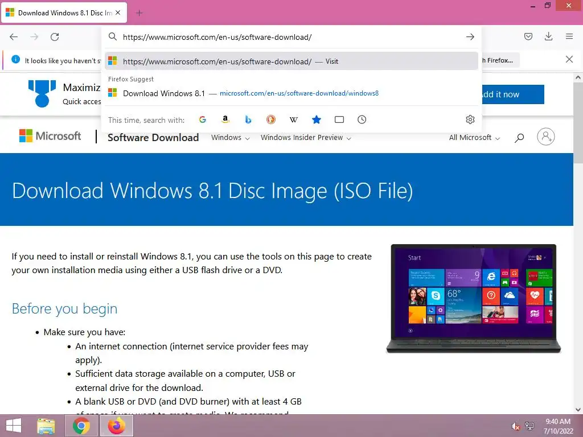Open Google Chrome from taskbar
The height and width of the screenshot is (437, 583).
pos(81,426)
